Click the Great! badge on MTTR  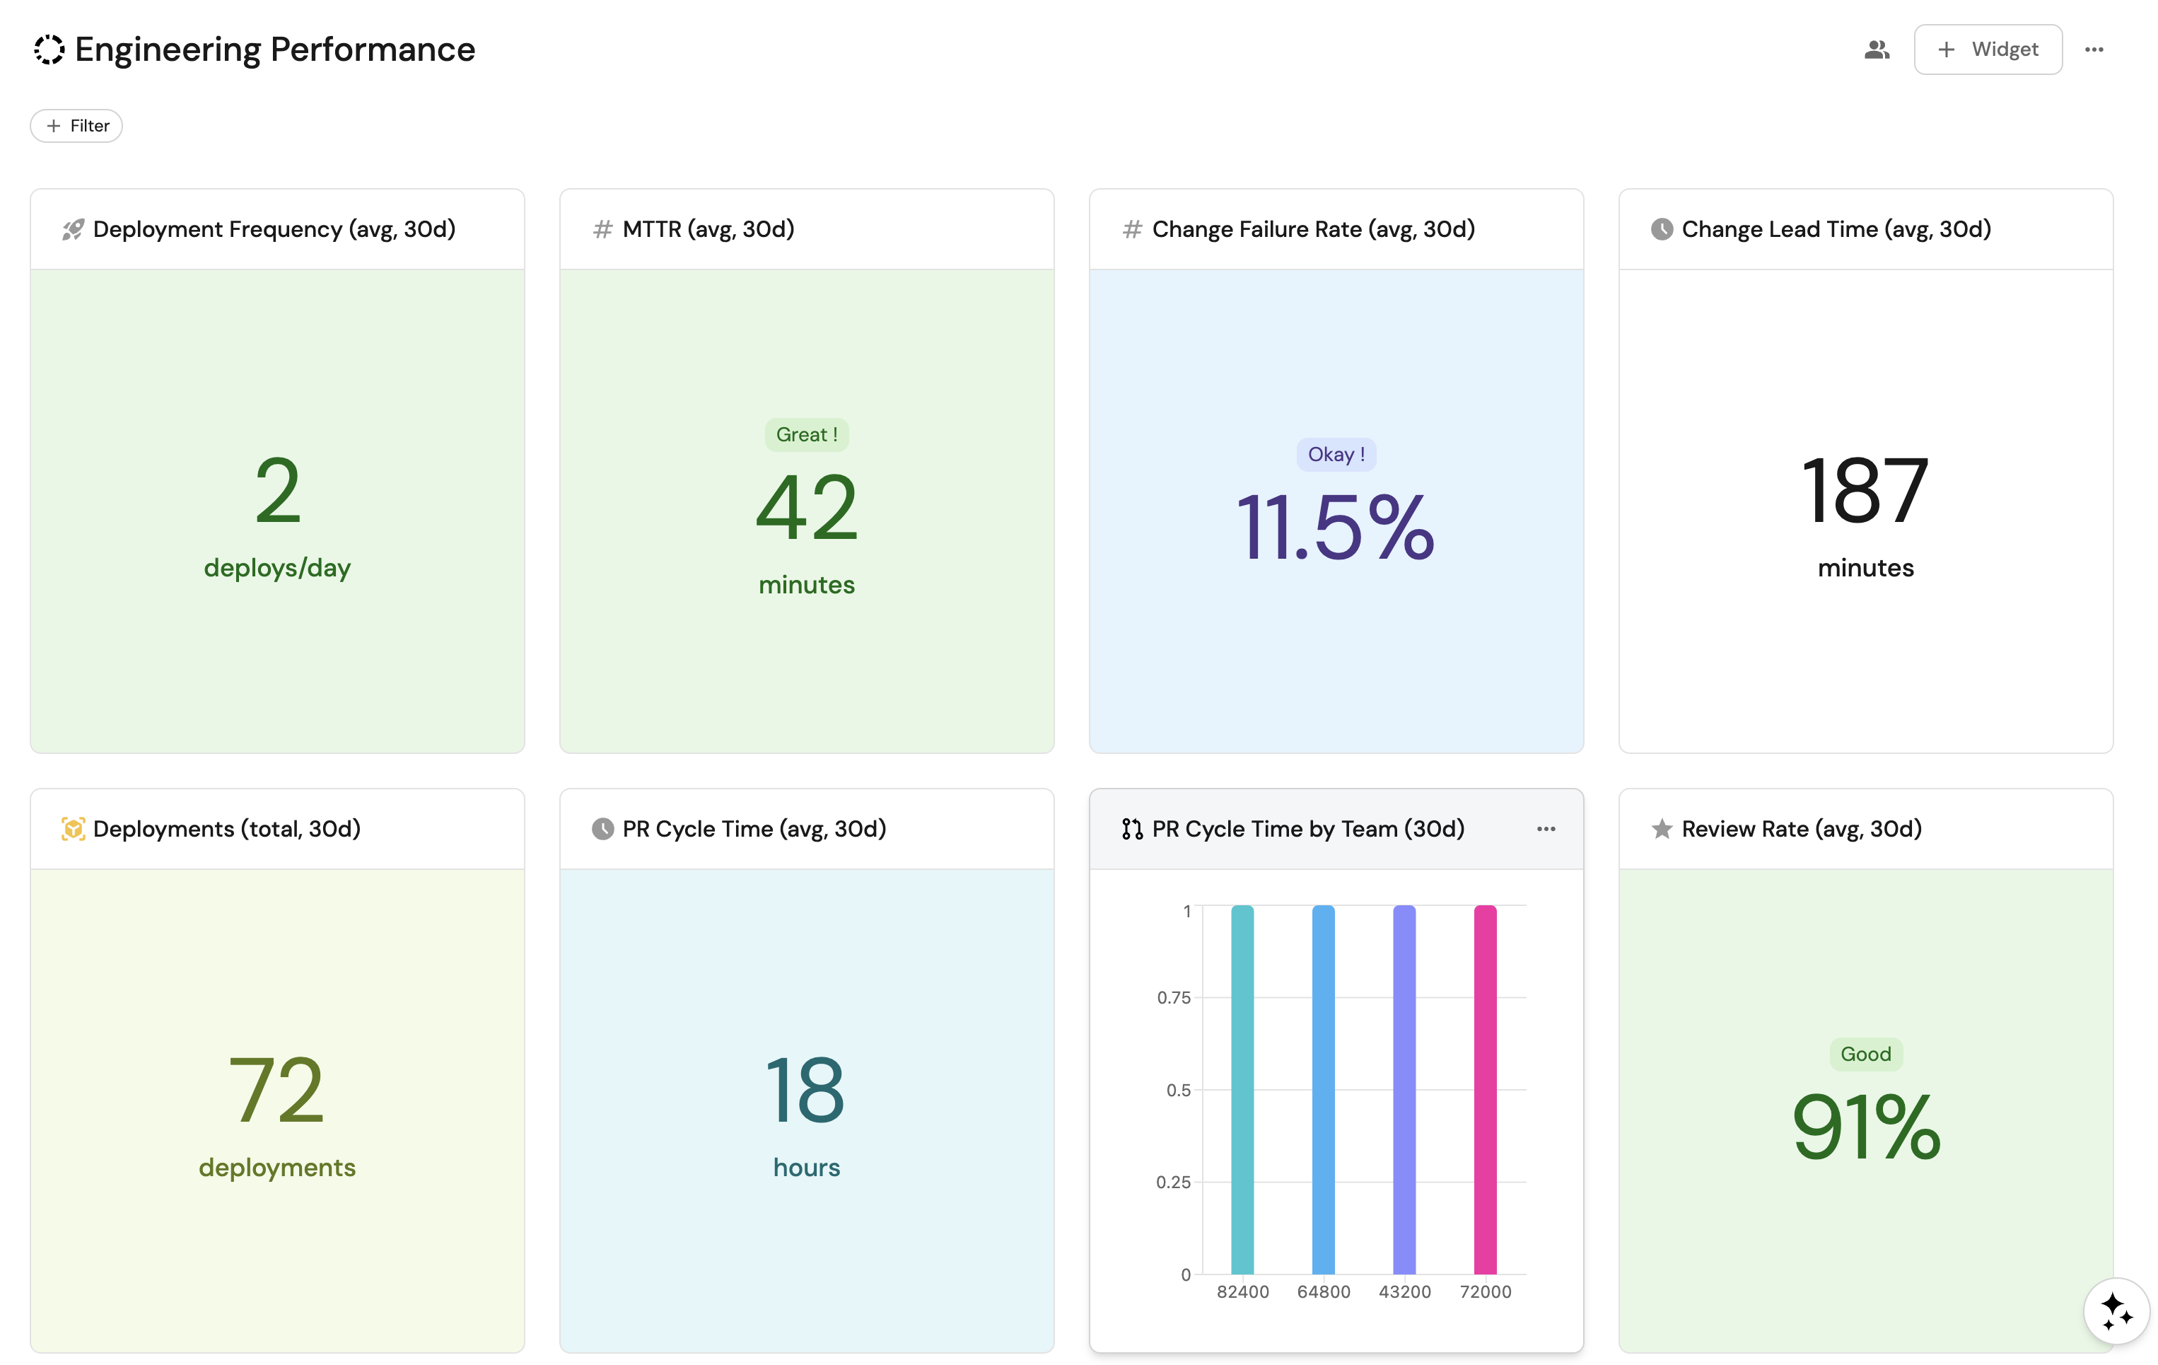(807, 435)
